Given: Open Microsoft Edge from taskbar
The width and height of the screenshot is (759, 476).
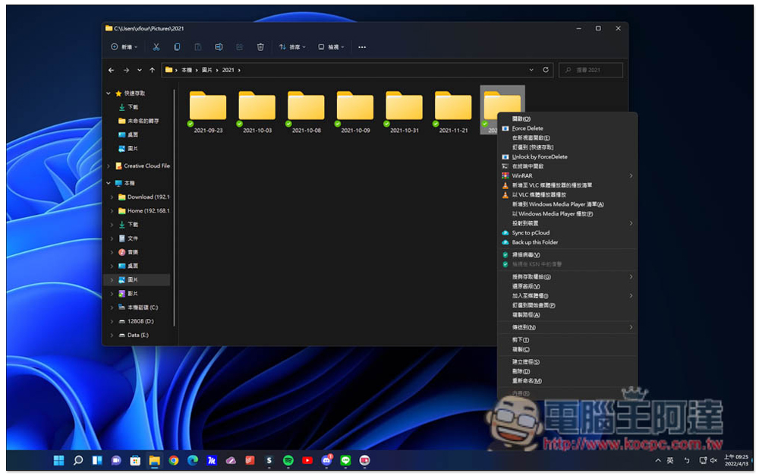Looking at the screenshot, I should point(193,461).
